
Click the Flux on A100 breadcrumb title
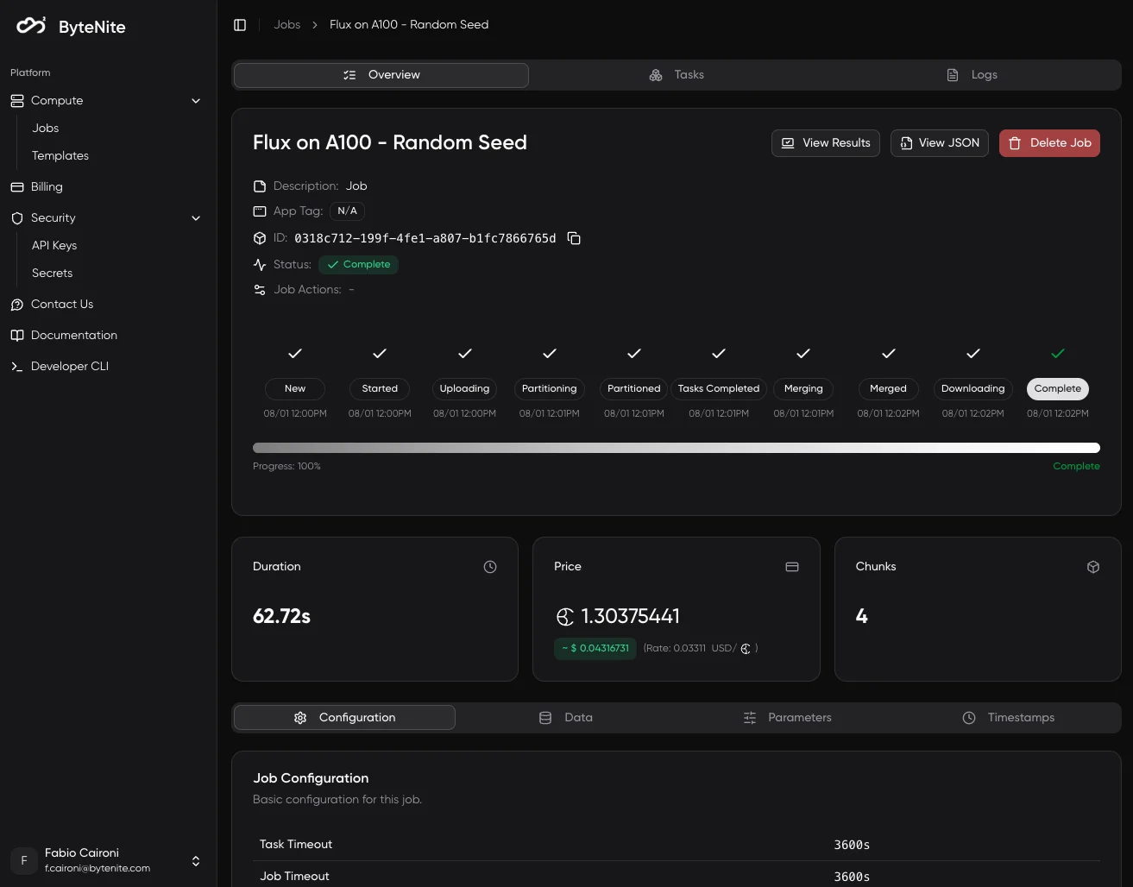(x=409, y=25)
